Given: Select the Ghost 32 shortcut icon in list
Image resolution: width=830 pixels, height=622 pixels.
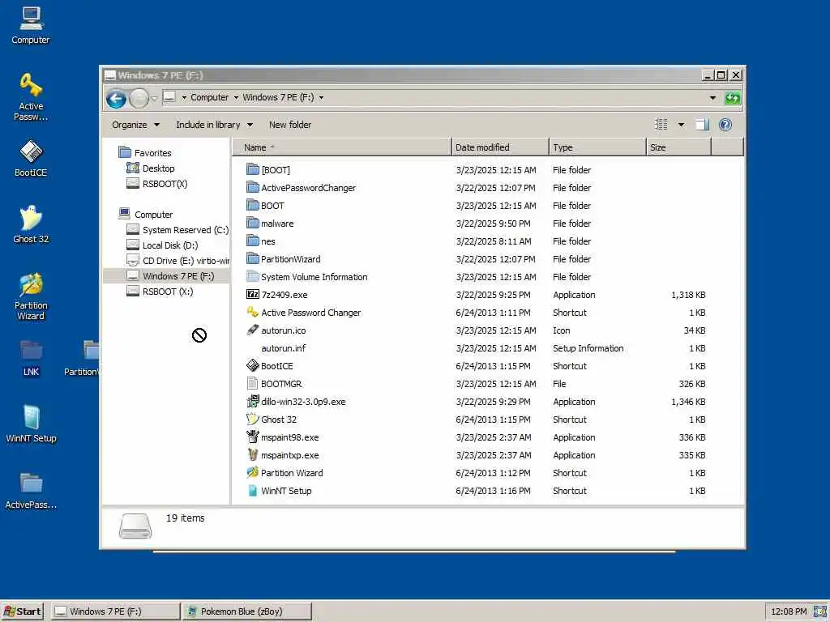Looking at the screenshot, I should [253, 420].
